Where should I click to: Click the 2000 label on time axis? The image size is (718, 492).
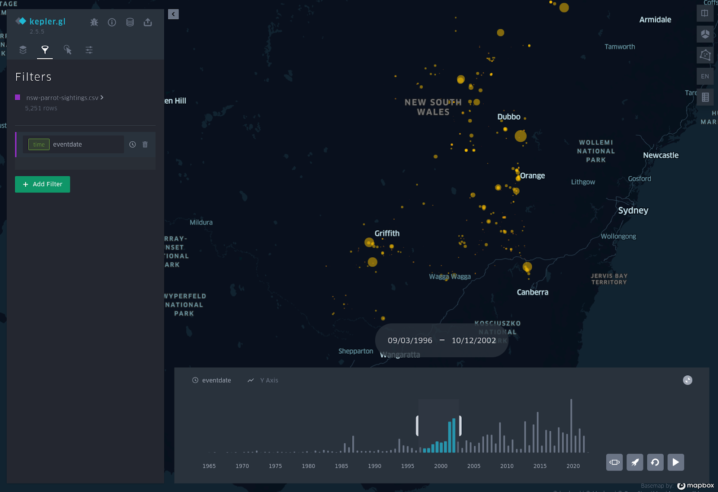(441, 466)
